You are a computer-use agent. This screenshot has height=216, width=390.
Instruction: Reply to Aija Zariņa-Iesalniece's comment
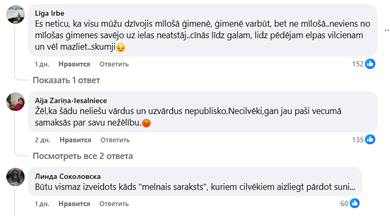(x=114, y=140)
